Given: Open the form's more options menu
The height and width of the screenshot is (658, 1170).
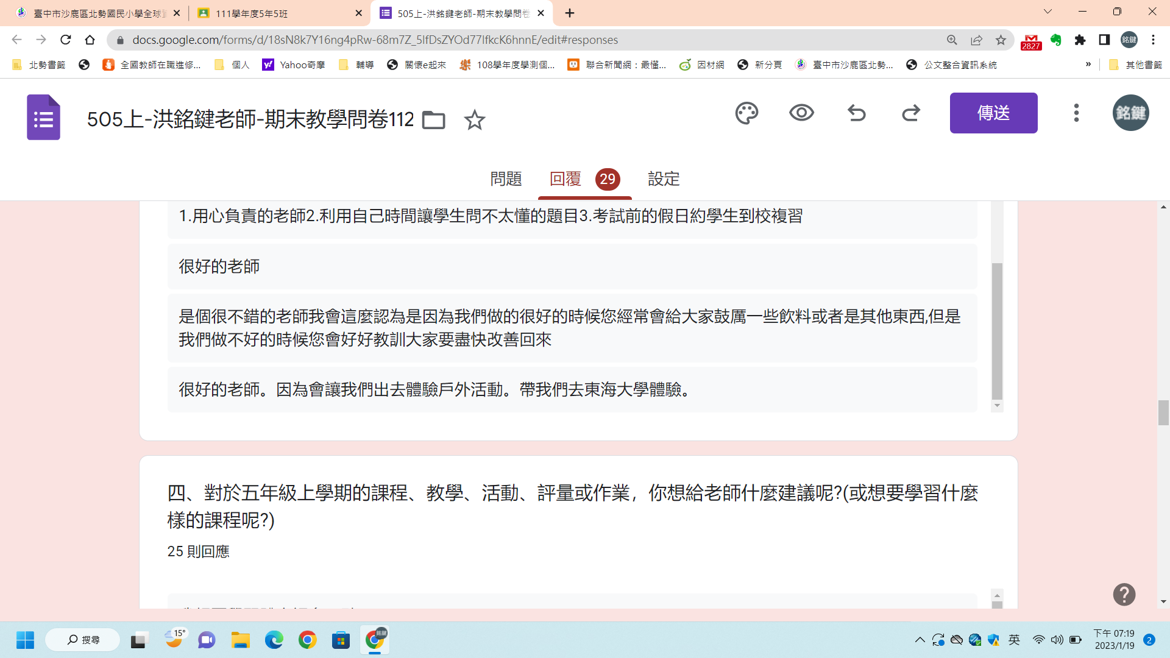Looking at the screenshot, I should point(1076,113).
